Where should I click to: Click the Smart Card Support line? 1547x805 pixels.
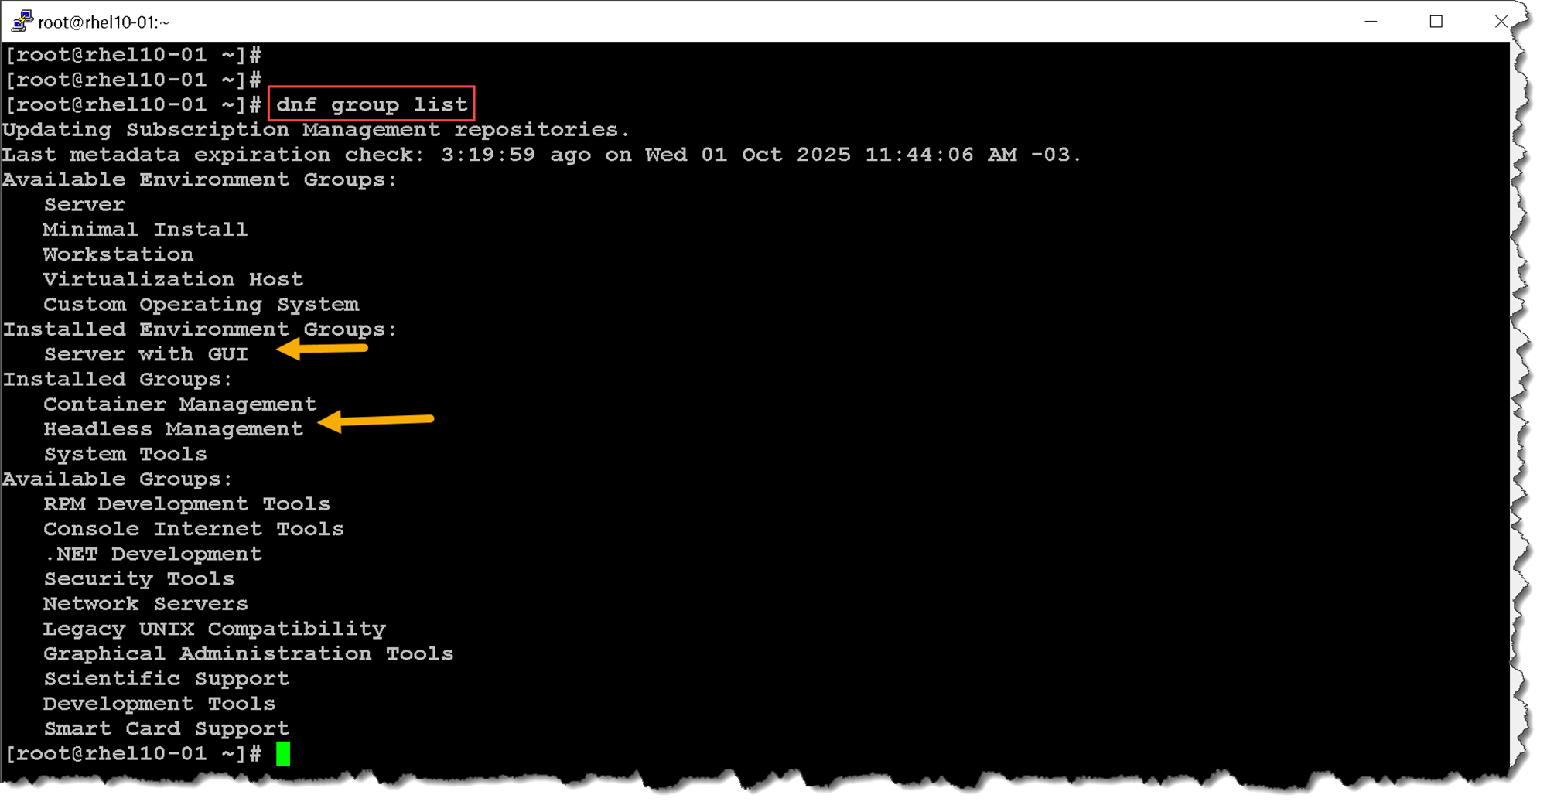point(166,728)
